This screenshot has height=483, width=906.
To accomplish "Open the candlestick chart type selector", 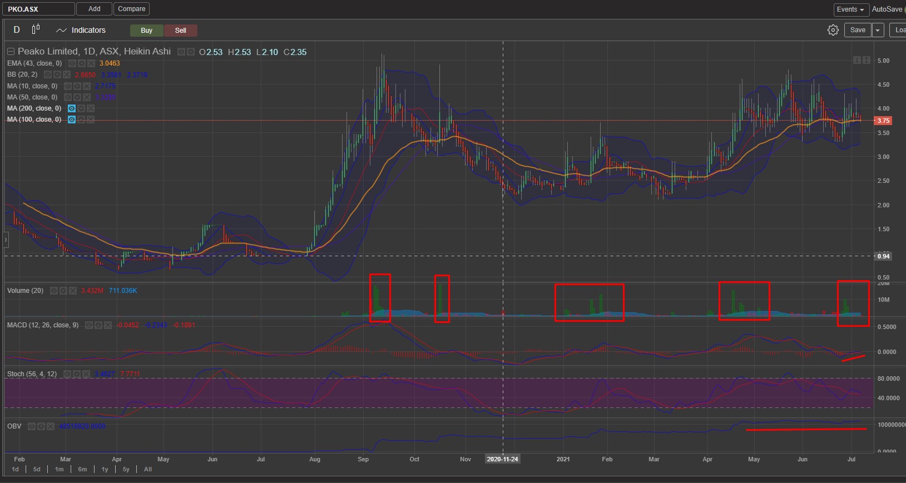I will click(36, 29).
